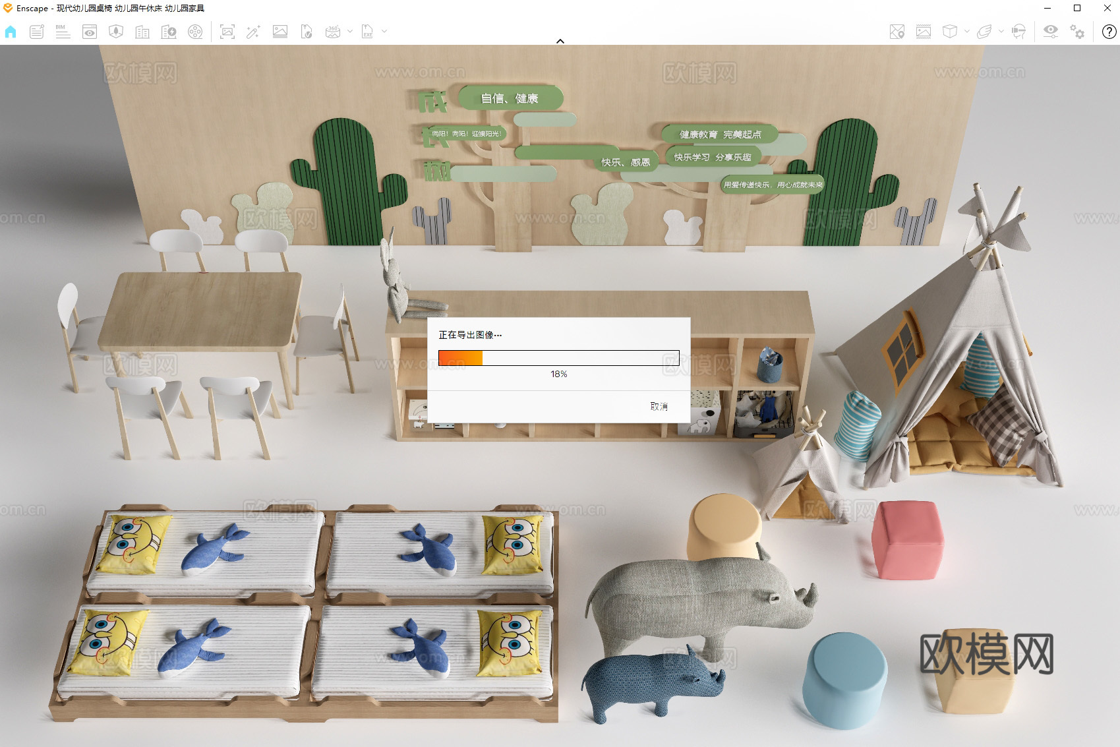1120x747 pixels.
Task: Click the cube projection mode icon
Action: click(950, 32)
